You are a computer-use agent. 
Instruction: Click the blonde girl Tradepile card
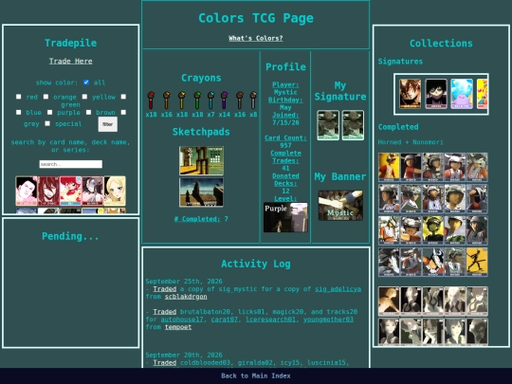pyautogui.click(x=115, y=191)
